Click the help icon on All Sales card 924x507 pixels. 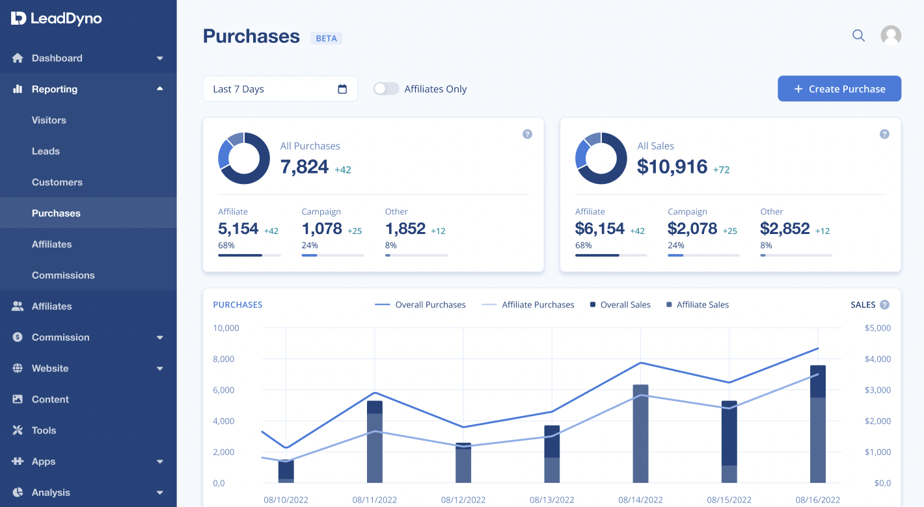tap(884, 134)
